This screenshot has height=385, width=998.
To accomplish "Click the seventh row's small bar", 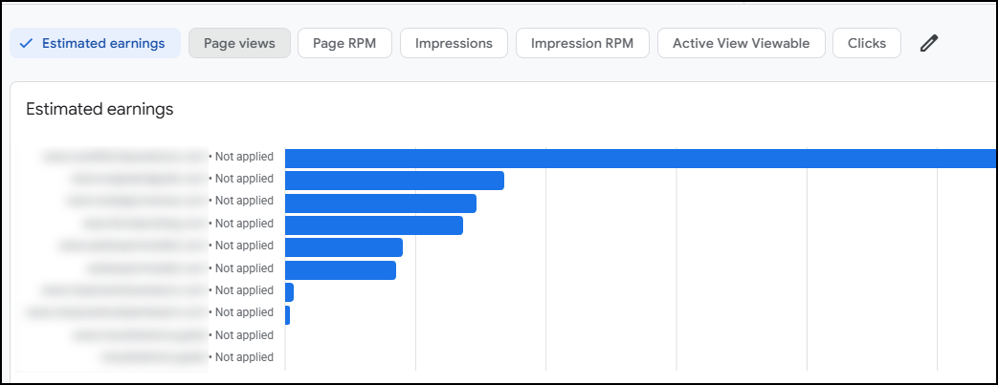I will (x=289, y=292).
